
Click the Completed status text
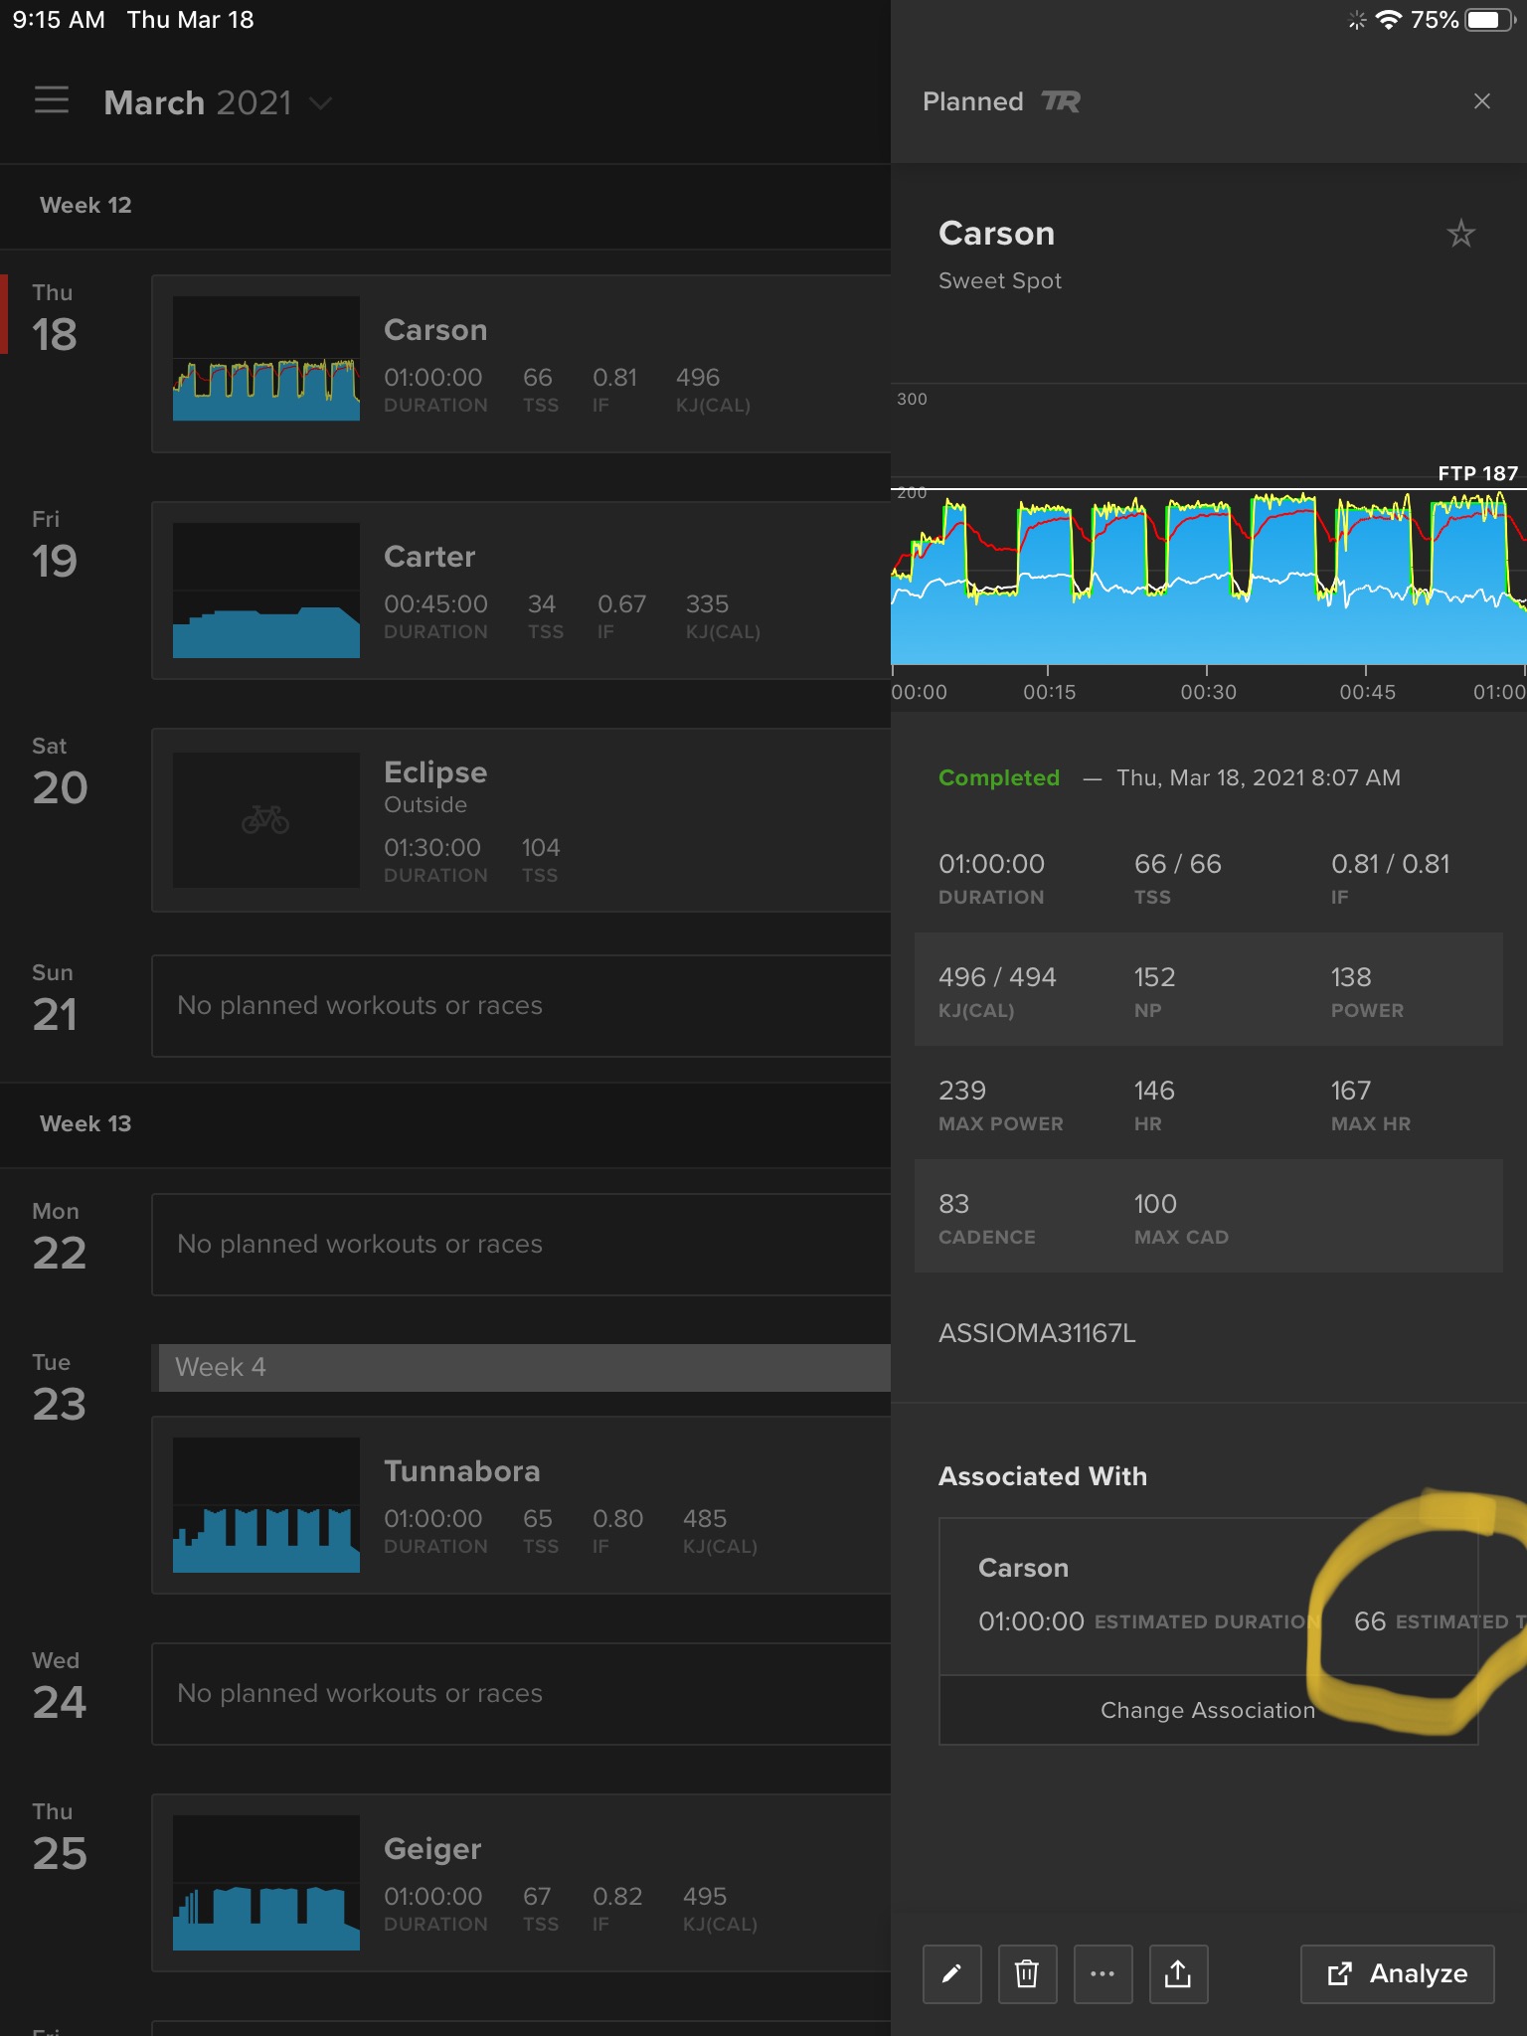(x=999, y=777)
